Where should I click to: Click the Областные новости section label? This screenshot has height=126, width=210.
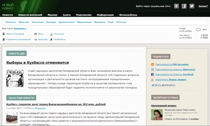pos(21,98)
